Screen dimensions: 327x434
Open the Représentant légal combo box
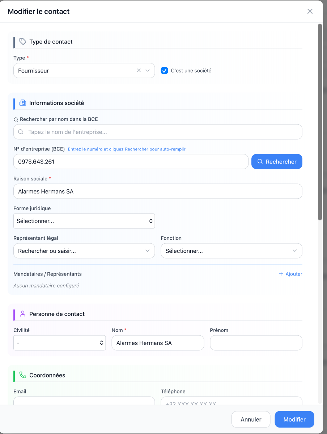[84, 251]
